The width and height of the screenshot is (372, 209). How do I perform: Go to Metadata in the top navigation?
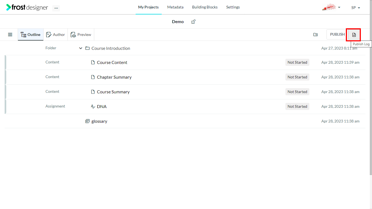click(175, 7)
